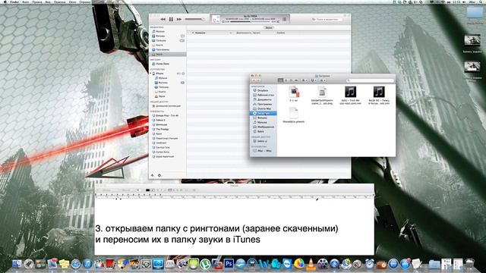This screenshot has width=486, height=273.
Task: Open VLC cone icon in the Dock
Action: (311, 264)
